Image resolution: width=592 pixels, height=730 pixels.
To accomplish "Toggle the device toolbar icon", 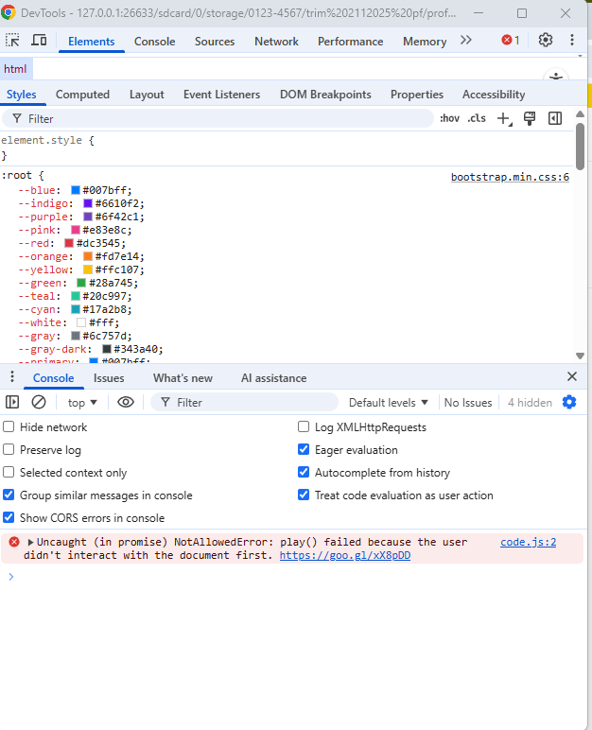I will (39, 41).
